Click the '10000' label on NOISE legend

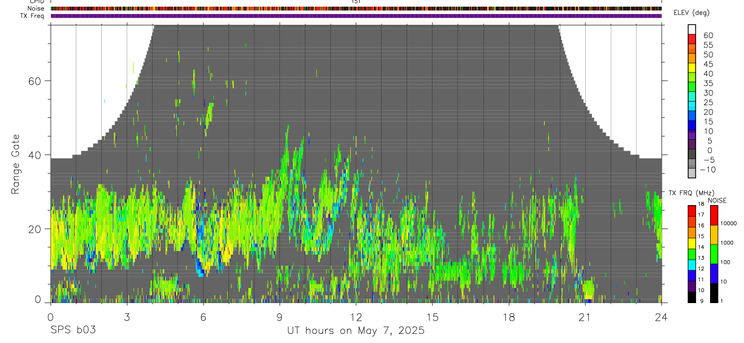pos(729,223)
